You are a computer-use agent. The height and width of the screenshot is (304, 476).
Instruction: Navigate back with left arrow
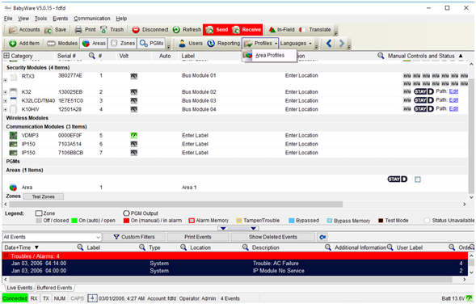pyautogui.click(x=329, y=44)
